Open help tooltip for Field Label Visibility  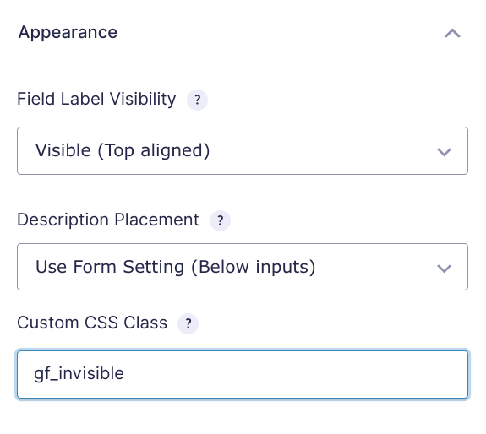pyautogui.click(x=197, y=100)
